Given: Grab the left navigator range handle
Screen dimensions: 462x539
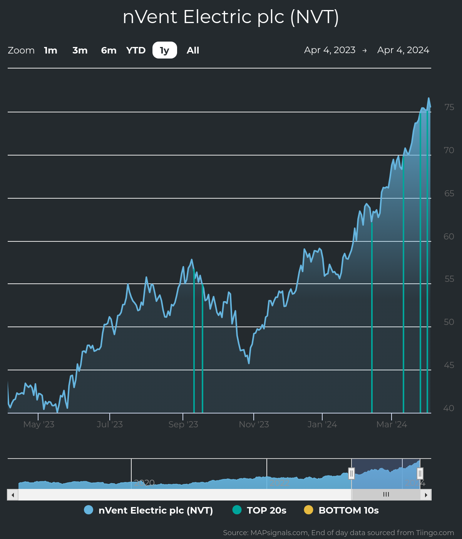Looking at the screenshot, I should (351, 473).
